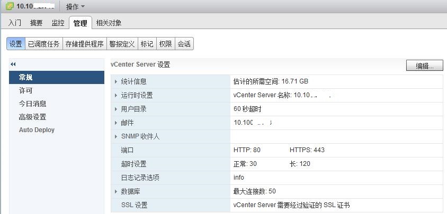Image resolution: width=447 pixels, height=214 pixels.
Task: Open the 相关对象 tab
Action: pos(109,23)
